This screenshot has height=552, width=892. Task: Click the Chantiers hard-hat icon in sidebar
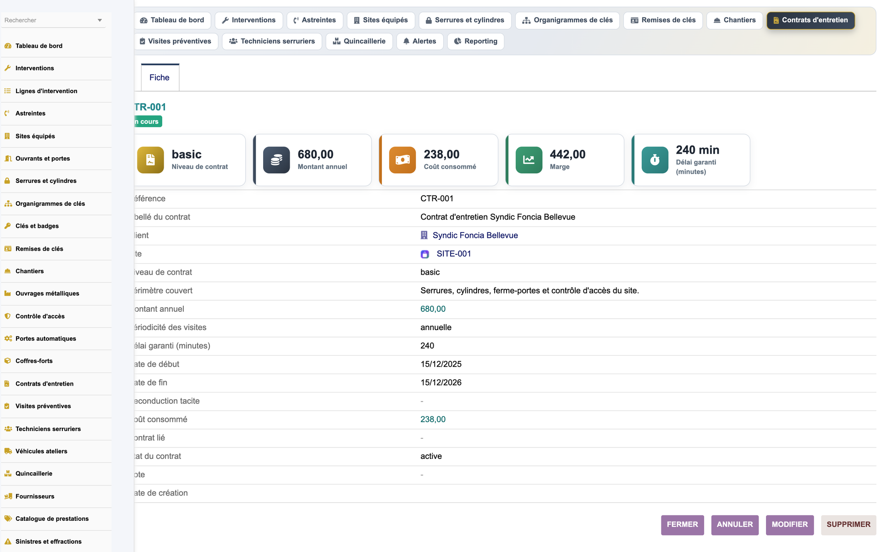8,271
